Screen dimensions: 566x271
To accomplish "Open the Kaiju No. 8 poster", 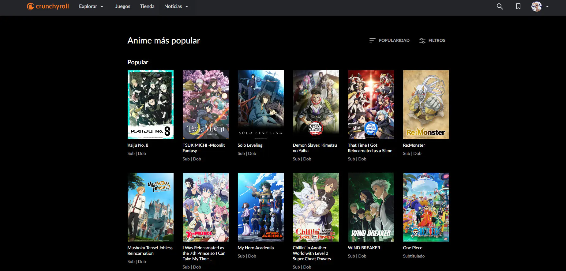I will tap(151, 104).
